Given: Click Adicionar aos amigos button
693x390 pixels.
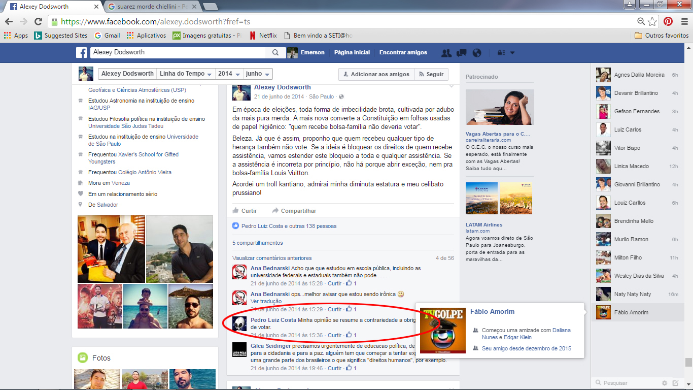Looking at the screenshot, I should pyautogui.click(x=376, y=74).
